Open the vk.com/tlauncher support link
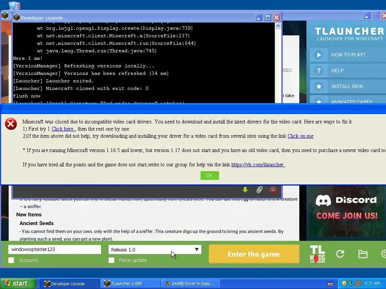386x289 pixels. (x=258, y=165)
